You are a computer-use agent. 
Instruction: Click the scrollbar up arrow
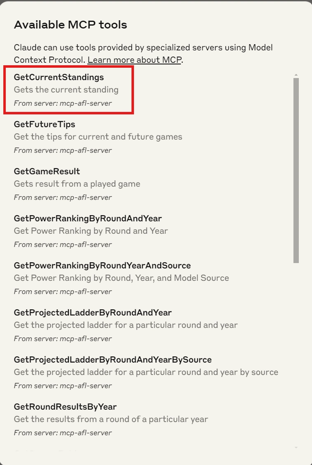pyautogui.click(x=296, y=75)
